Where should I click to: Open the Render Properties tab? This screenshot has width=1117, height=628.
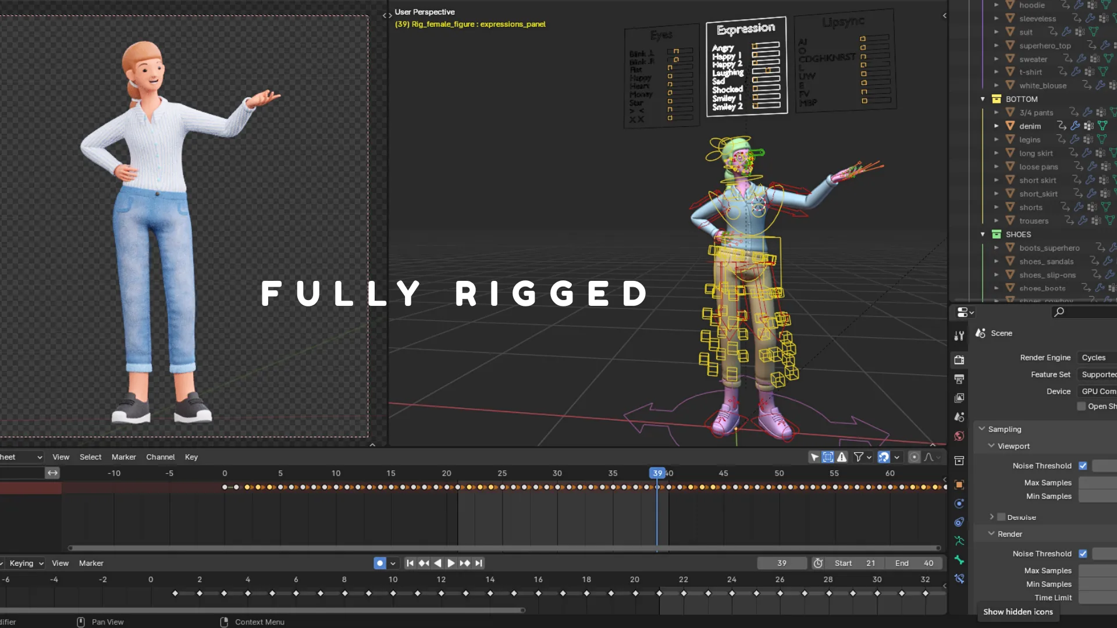click(959, 361)
